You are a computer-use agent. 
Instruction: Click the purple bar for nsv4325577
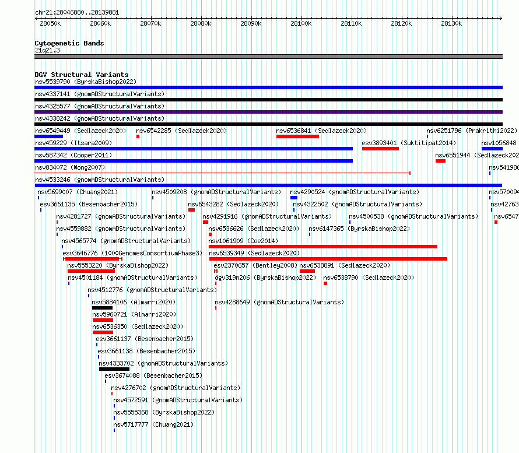coord(268,112)
